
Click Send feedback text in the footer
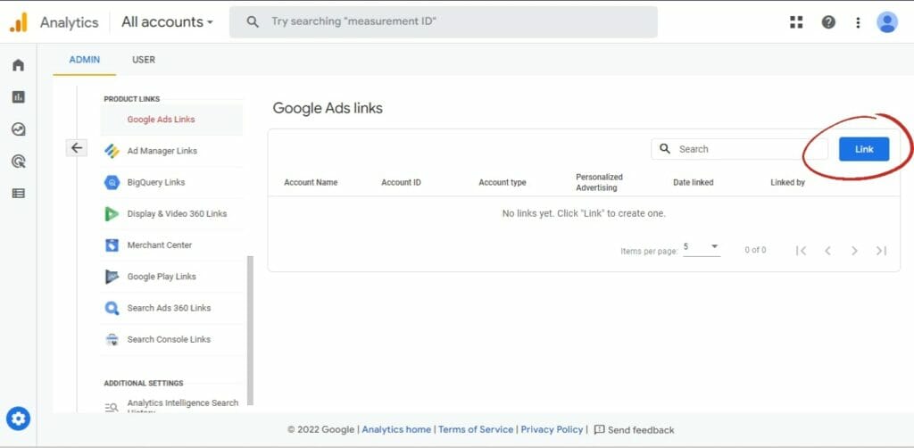641,430
